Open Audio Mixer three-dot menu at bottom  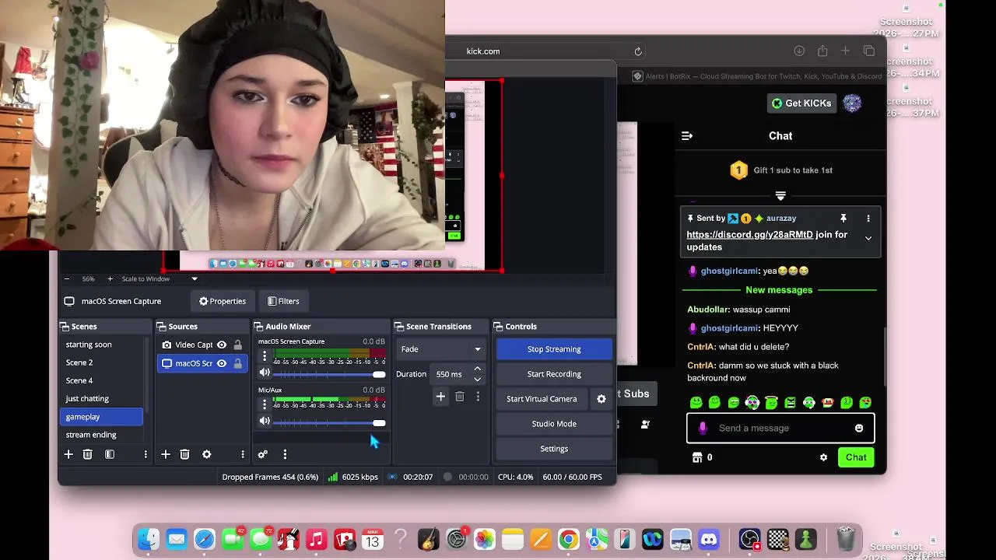(285, 454)
